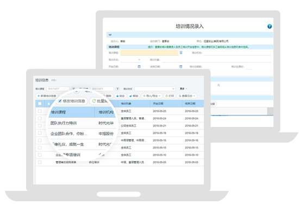Click the 打印 print toolbar button
Viewport: 299px width, 217px height.
[x=170, y=96]
